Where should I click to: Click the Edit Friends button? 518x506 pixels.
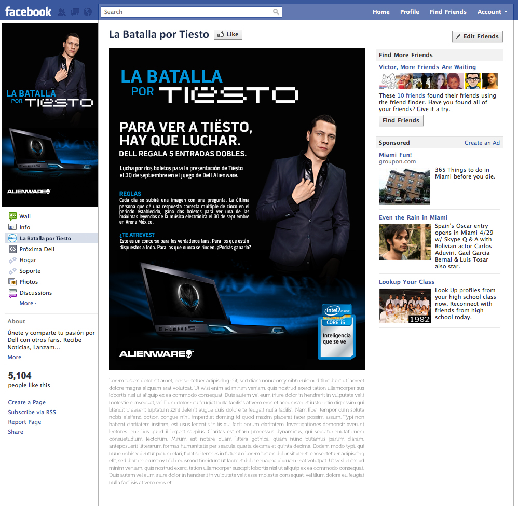click(478, 36)
